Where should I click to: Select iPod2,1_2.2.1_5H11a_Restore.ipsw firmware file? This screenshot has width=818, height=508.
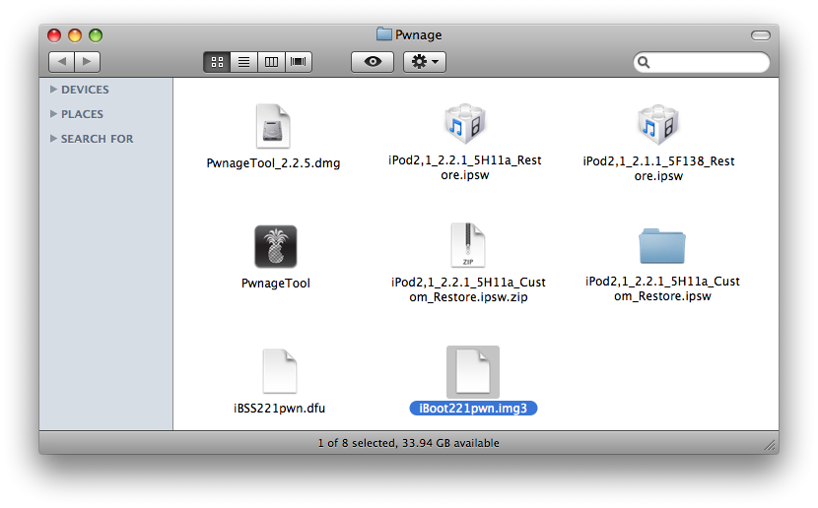pyautogui.click(x=465, y=125)
